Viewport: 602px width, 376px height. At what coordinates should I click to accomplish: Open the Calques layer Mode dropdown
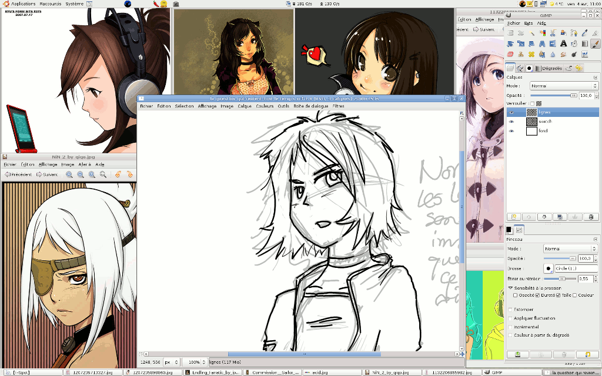click(x=564, y=86)
